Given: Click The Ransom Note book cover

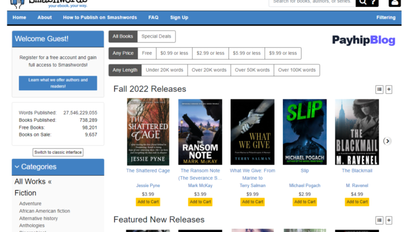Looking at the screenshot, I should [200, 132].
